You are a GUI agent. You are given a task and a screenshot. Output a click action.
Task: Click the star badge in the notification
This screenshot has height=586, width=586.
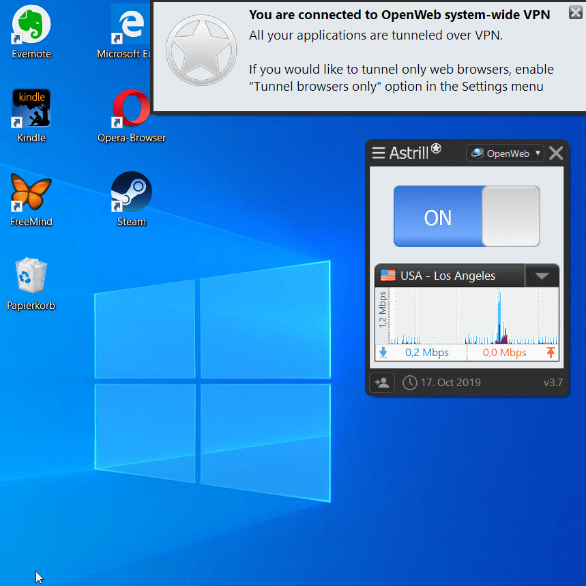coord(201,50)
